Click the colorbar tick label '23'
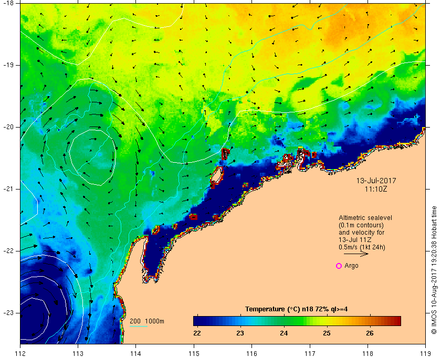Image resolution: width=441 pixels, height=357 pixels. pyautogui.click(x=240, y=333)
